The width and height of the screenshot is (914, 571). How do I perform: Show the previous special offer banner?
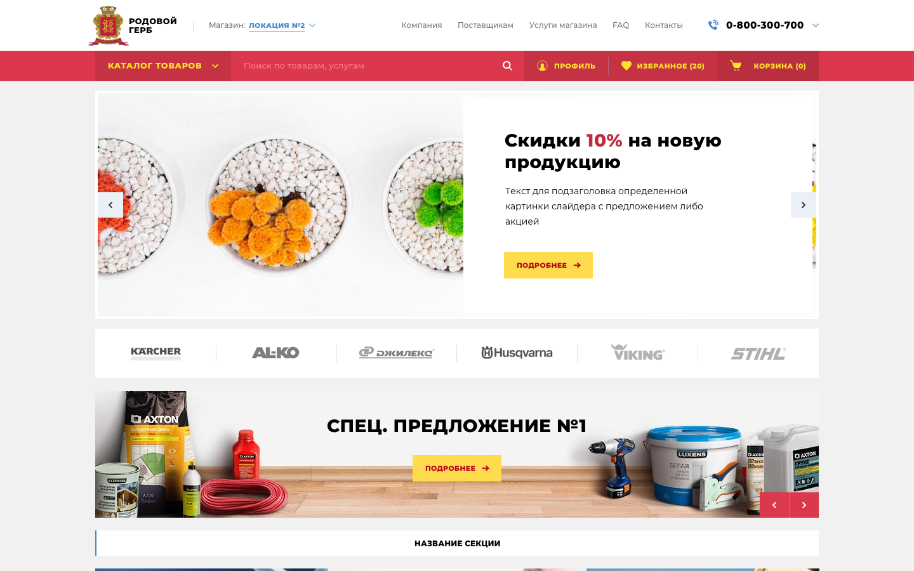pos(774,505)
